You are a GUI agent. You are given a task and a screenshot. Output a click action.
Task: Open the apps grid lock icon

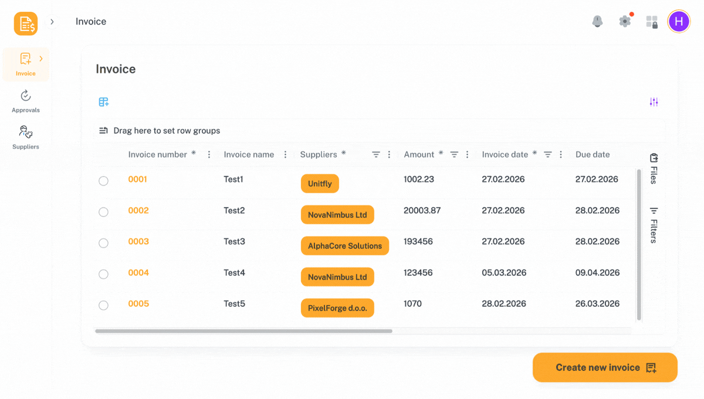(x=652, y=22)
